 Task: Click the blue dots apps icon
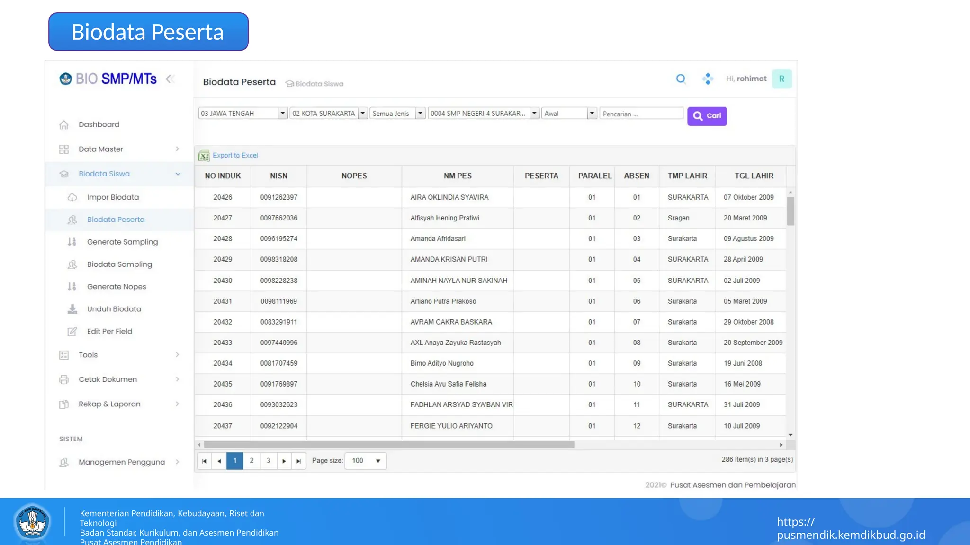(x=708, y=79)
